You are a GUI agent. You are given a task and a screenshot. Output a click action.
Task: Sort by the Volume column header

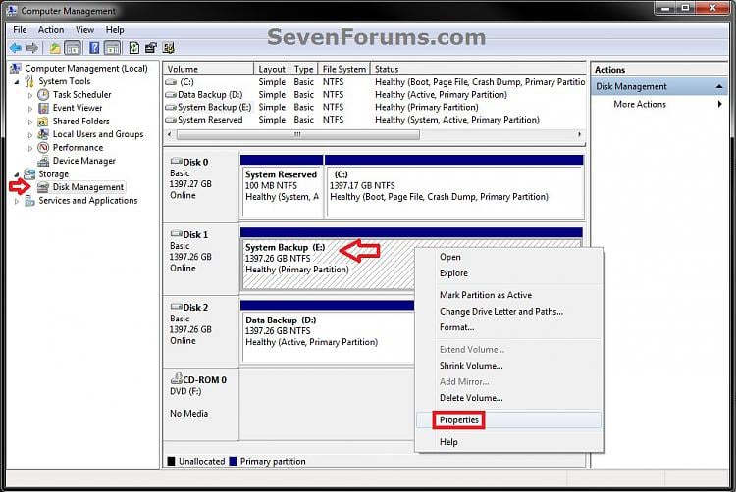click(208, 69)
